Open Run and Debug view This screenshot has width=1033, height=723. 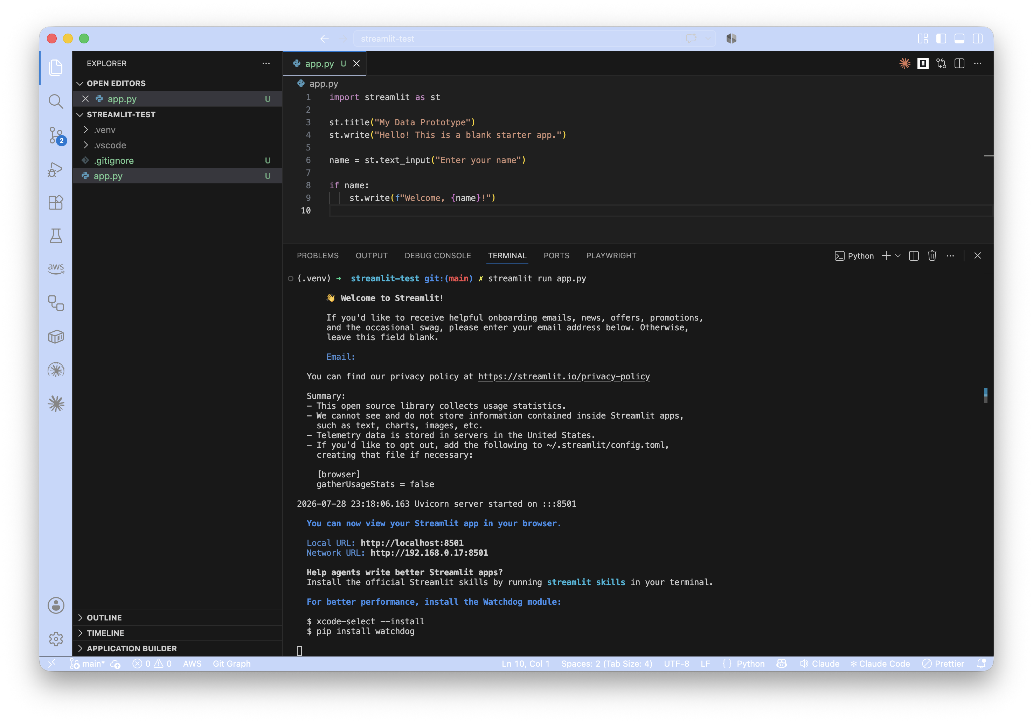(x=56, y=169)
